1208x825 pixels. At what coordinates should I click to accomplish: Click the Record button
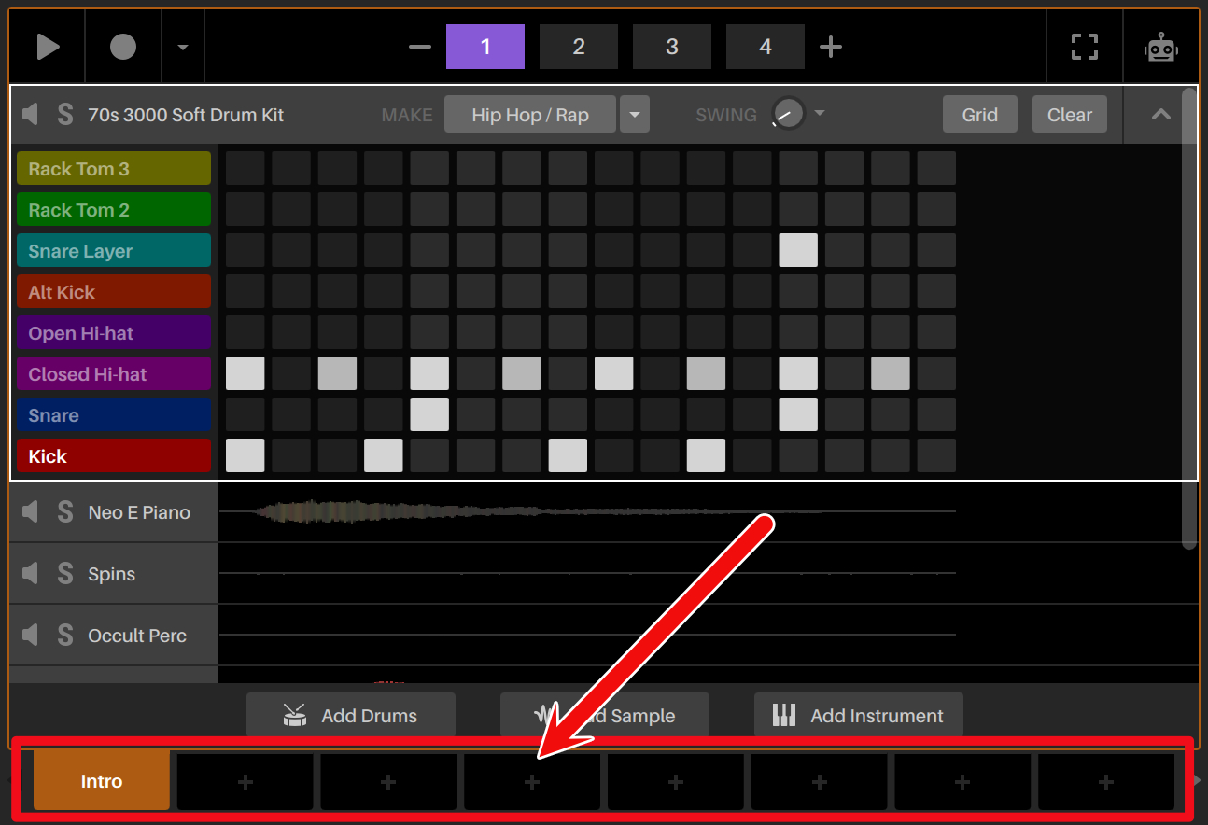coord(122,46)
